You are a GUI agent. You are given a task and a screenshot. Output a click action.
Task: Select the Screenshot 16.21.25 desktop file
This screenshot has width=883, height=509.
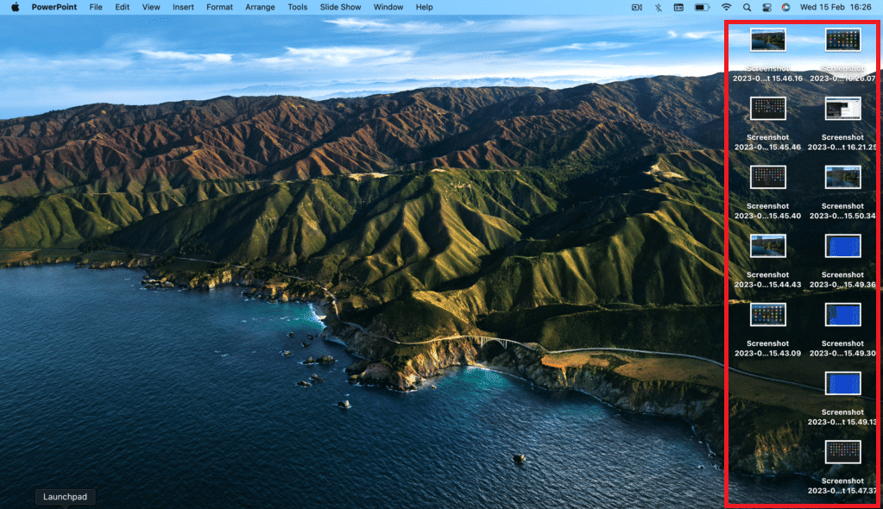(x=842, y=108)
